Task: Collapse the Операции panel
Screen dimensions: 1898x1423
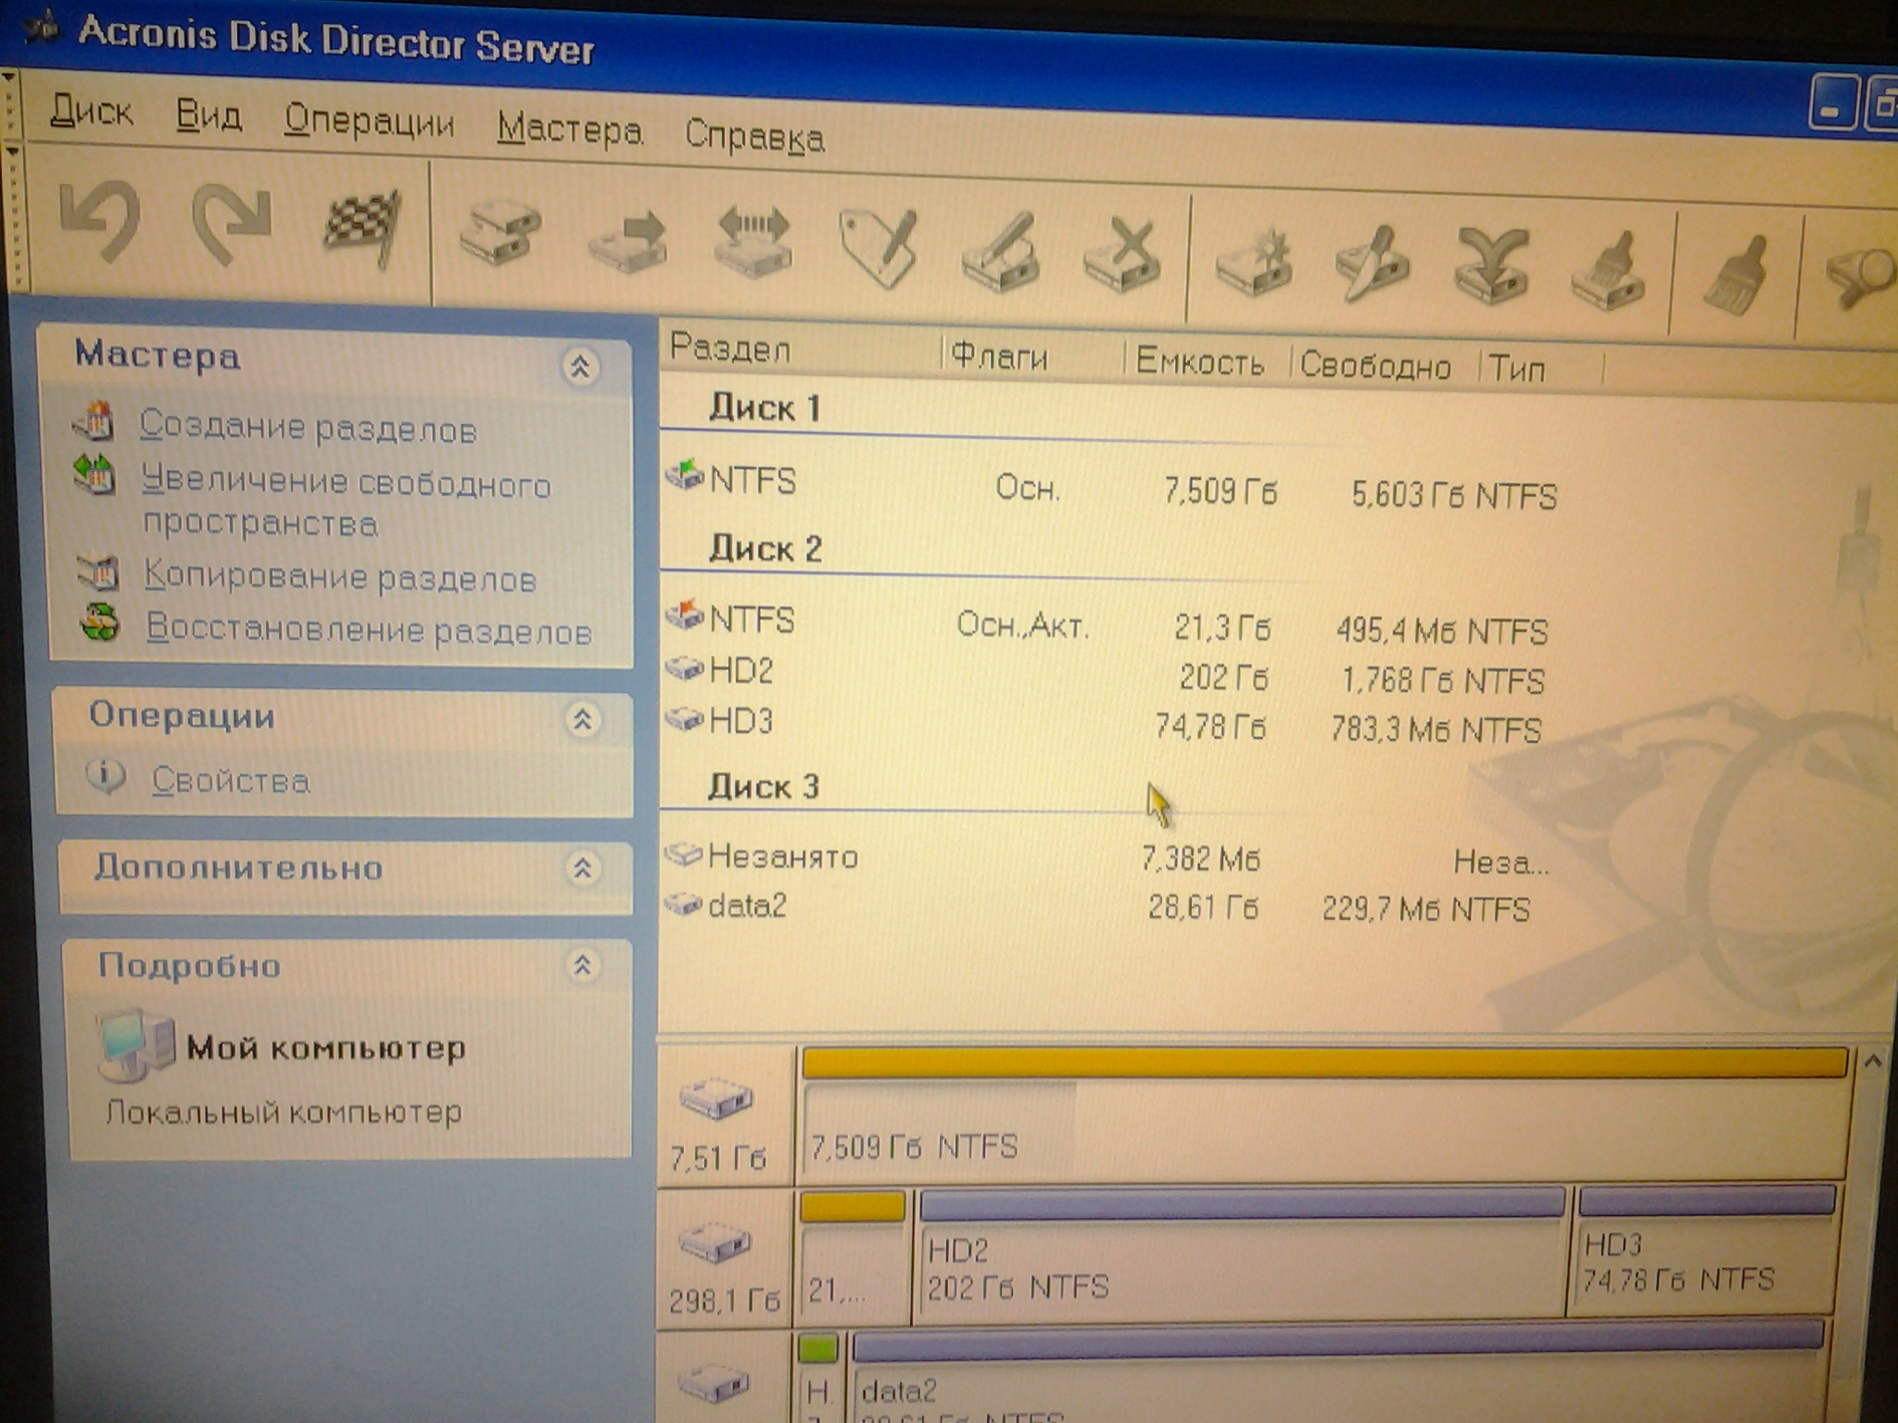Action: click(x=583, y=719)
